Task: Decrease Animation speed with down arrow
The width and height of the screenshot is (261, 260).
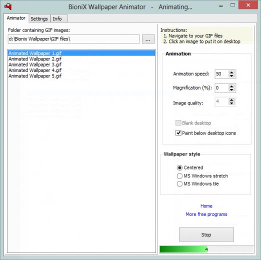Action: pos(231,75)
